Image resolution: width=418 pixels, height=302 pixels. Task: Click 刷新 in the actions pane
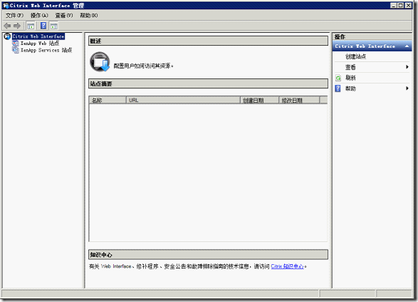[x=350, y=78]
